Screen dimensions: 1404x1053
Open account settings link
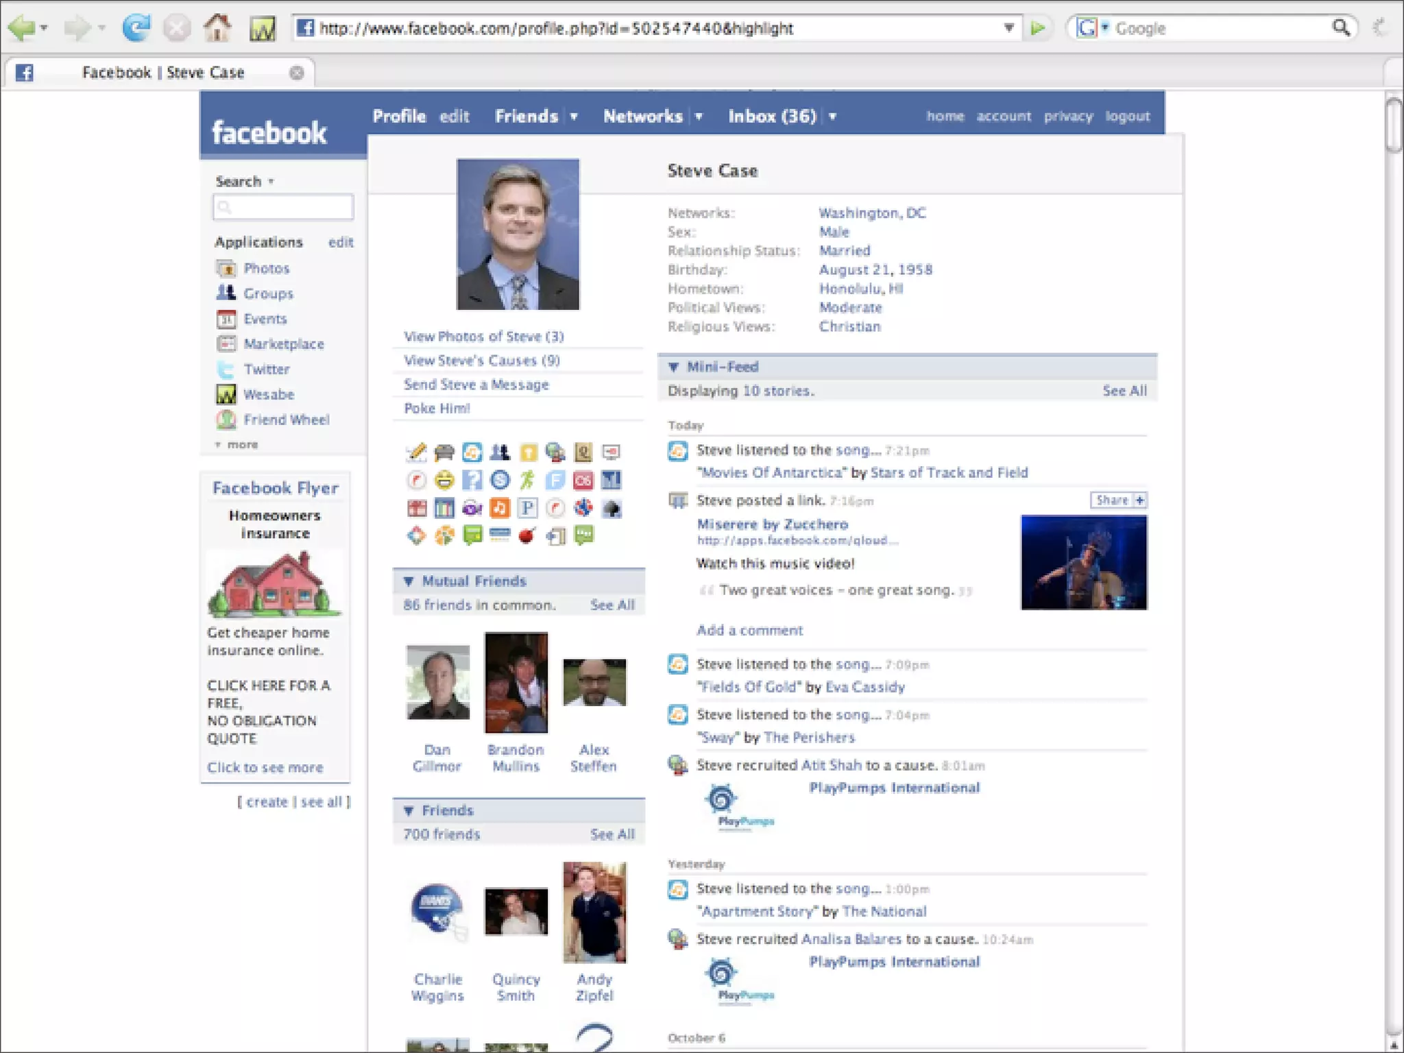coord(1004,116)
